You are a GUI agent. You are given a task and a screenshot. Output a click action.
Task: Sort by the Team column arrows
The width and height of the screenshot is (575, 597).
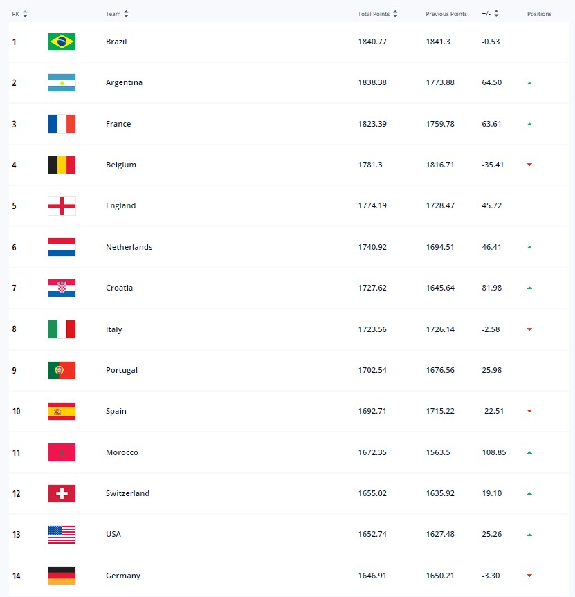(x=126, y=14)
